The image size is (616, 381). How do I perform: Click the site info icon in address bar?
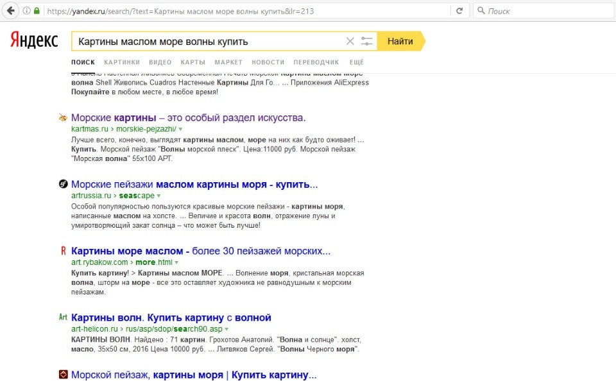[26, 12]
